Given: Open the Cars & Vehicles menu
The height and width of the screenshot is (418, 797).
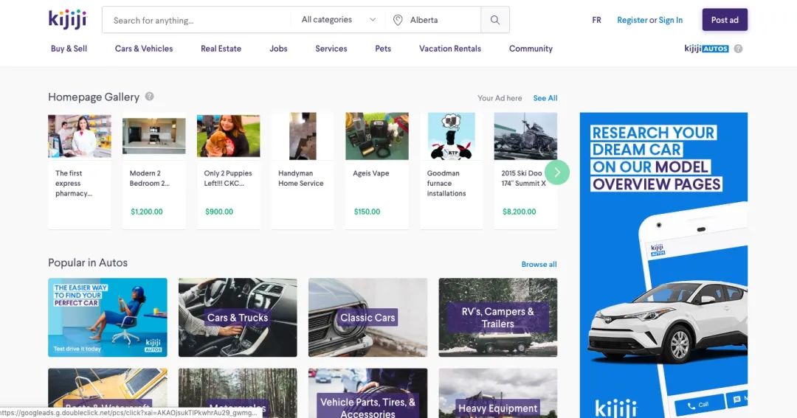Looking at the screenshot, I should click(144, 49).
